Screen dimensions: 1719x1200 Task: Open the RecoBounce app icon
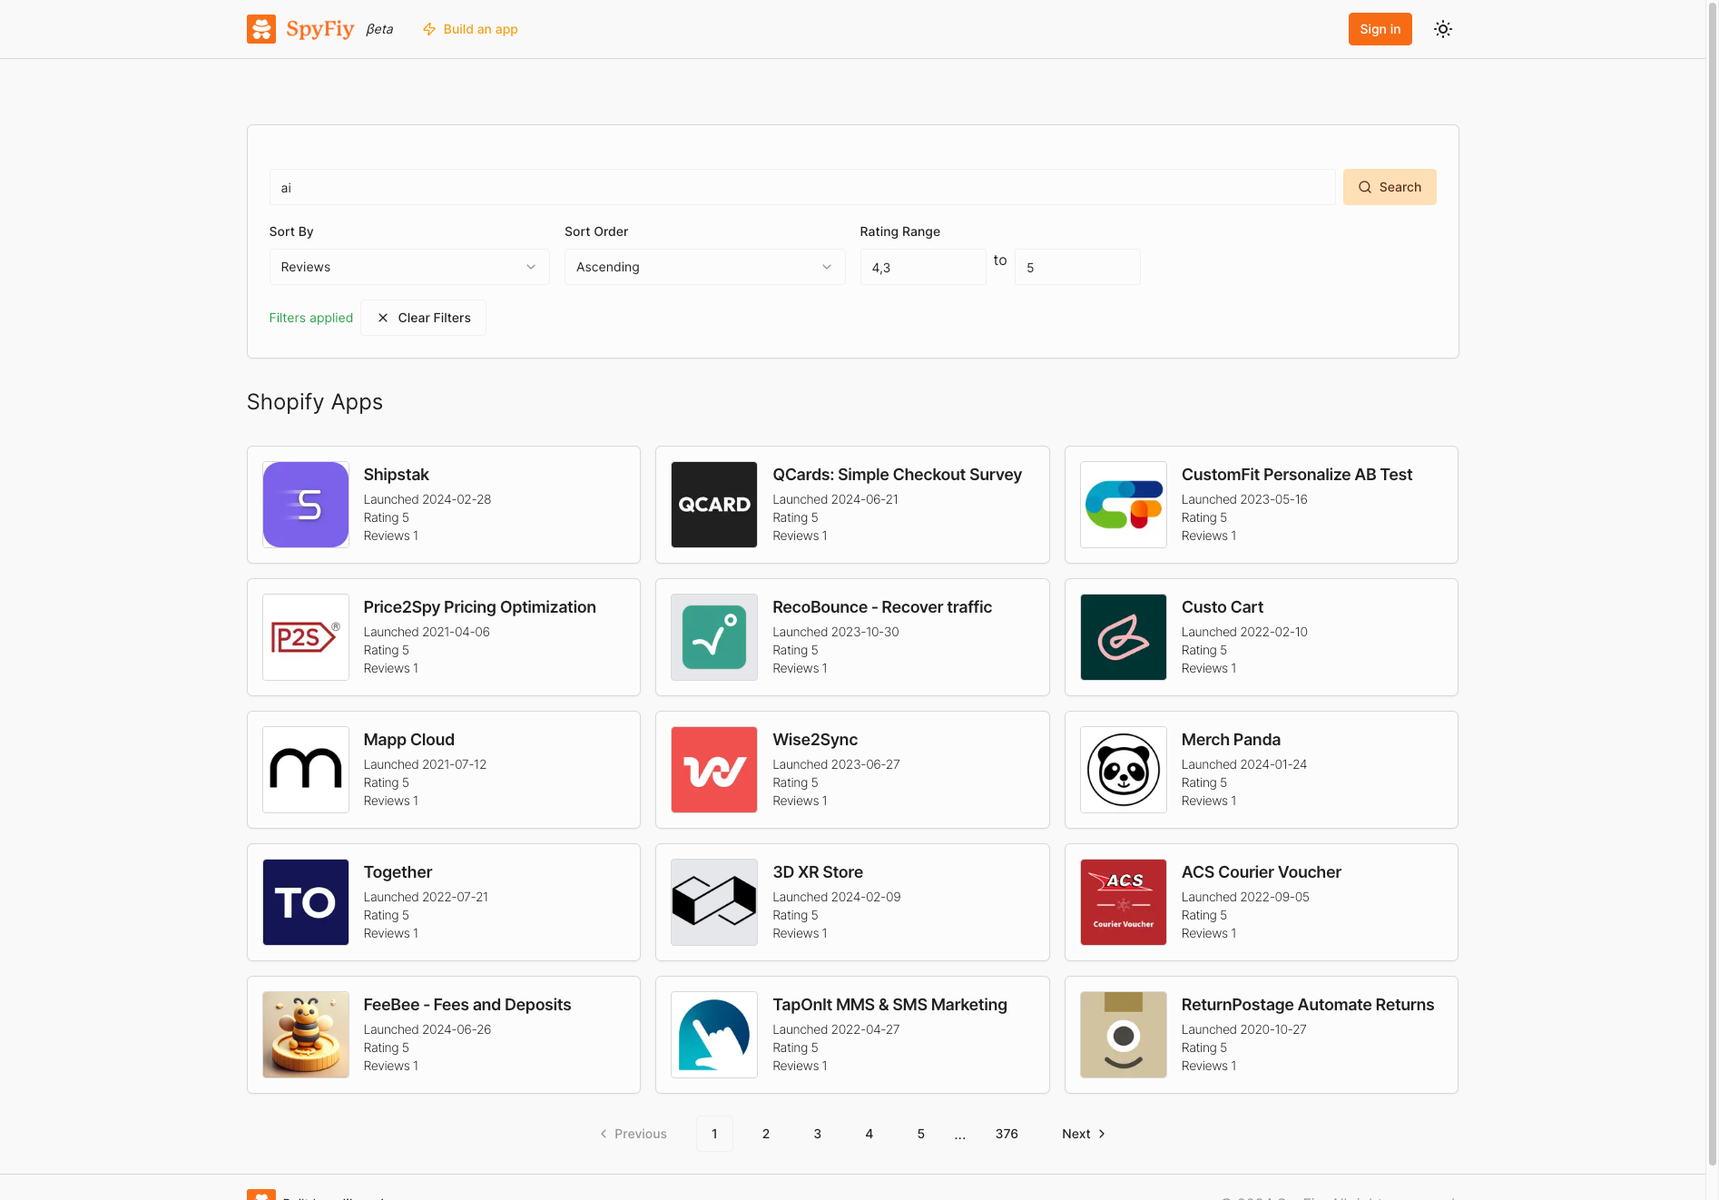(x=714, y=637)
